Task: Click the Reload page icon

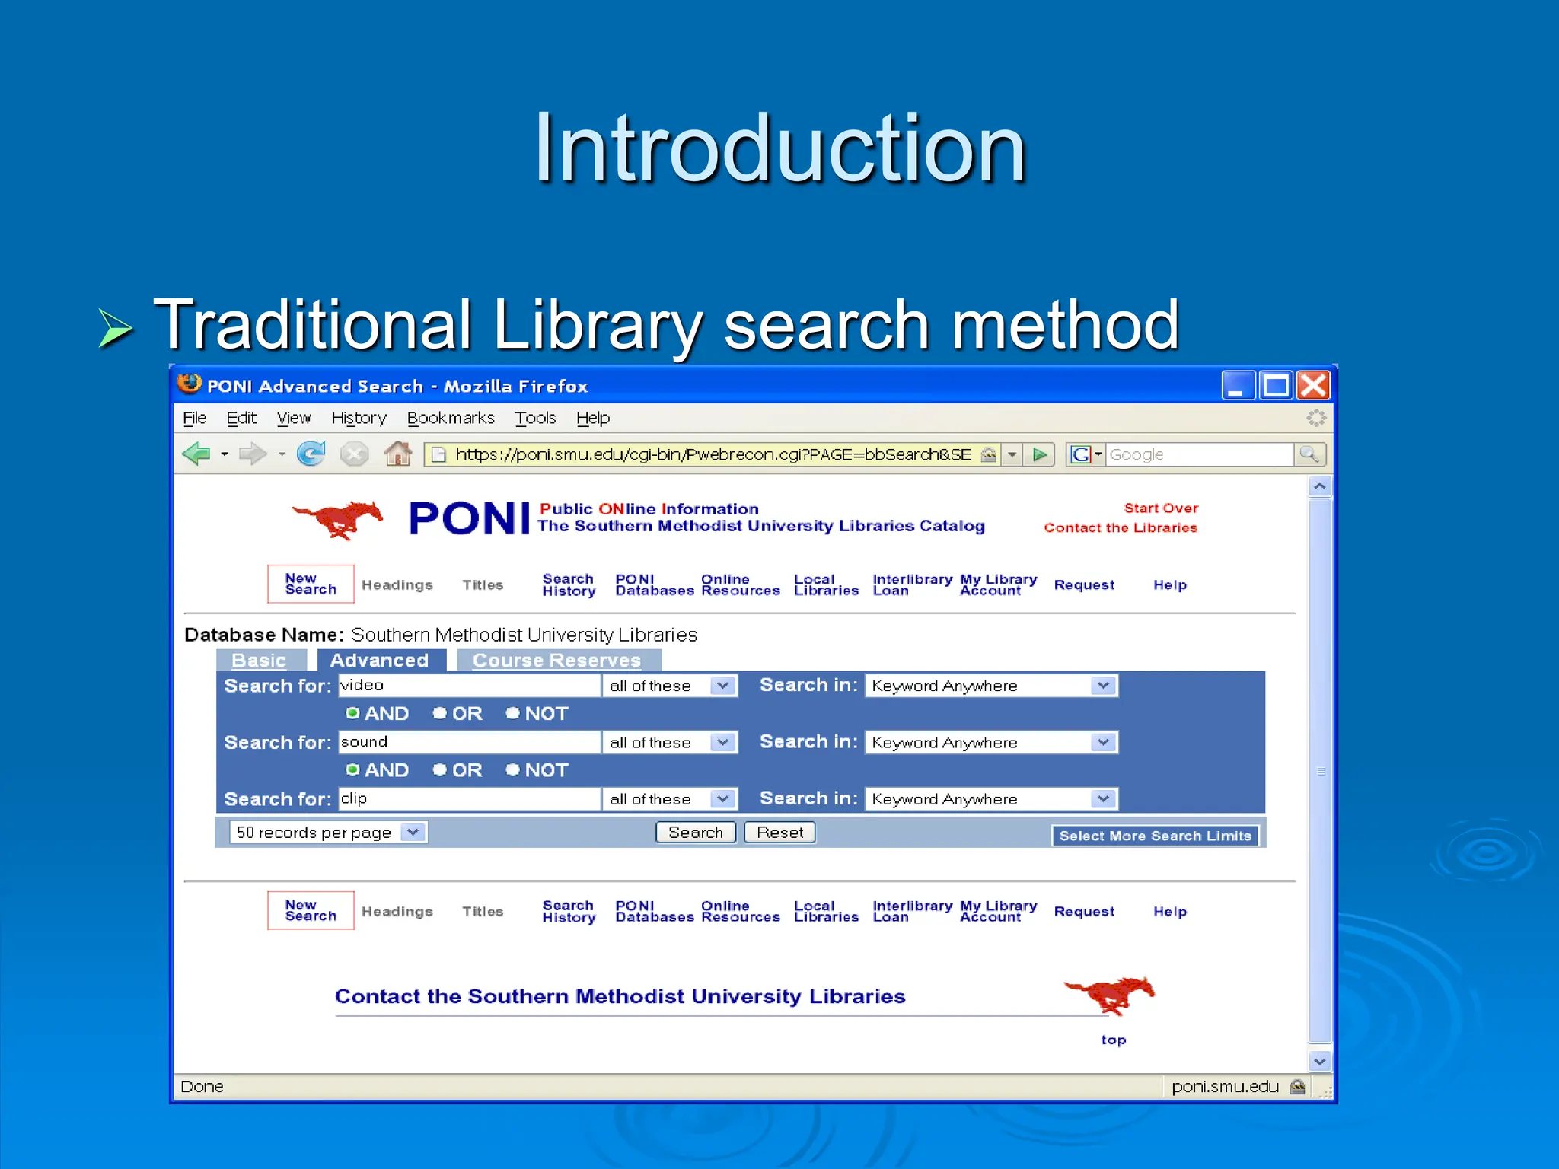Action: pos(311,454)
